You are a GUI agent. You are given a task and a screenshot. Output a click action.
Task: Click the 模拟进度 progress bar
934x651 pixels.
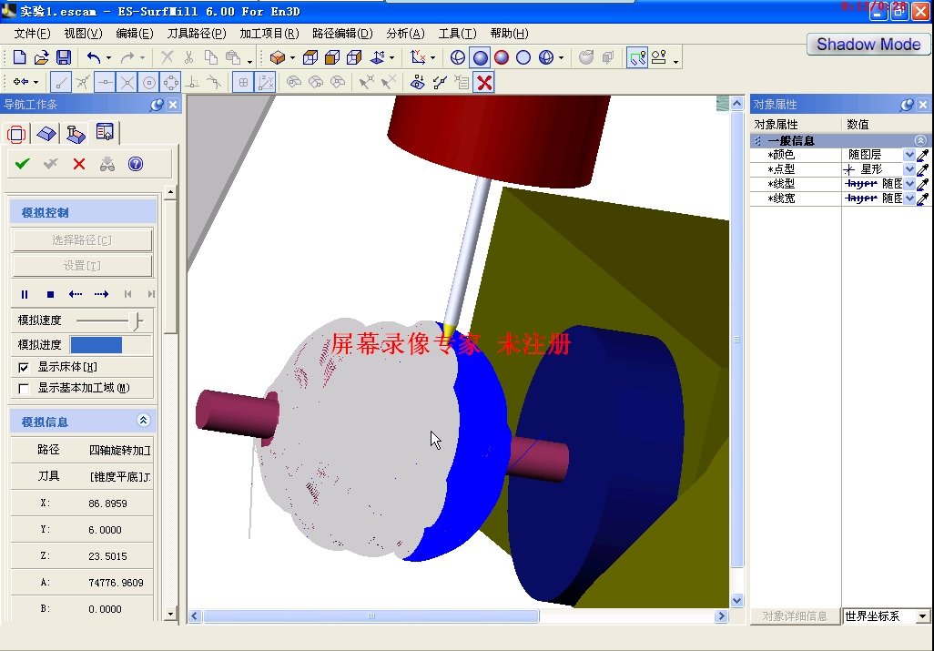click(x=111, y=345)
